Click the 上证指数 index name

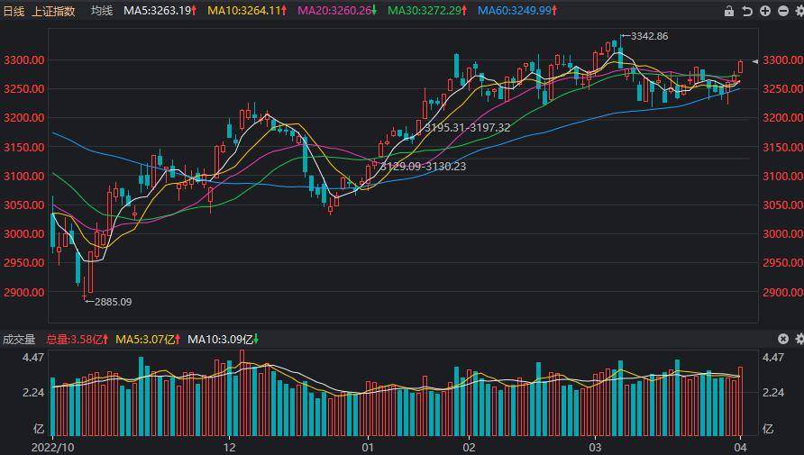[53, 11]
